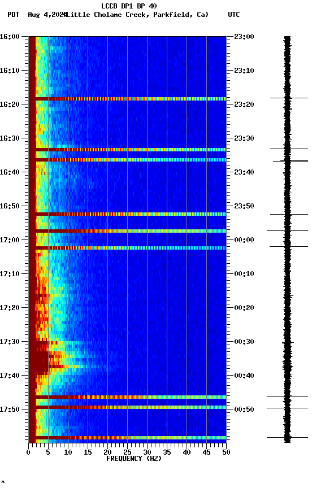Click the "PDT" timezone label
This screenshot has width=312, height=488.
14,15
